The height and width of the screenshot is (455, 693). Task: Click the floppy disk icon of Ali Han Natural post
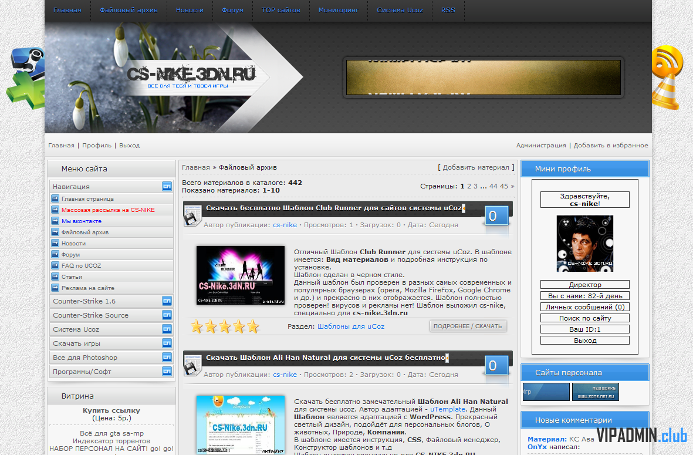192,365
